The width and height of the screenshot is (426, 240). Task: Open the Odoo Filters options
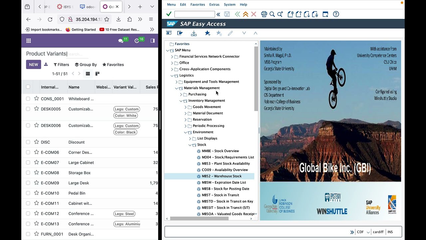point(61,65)
